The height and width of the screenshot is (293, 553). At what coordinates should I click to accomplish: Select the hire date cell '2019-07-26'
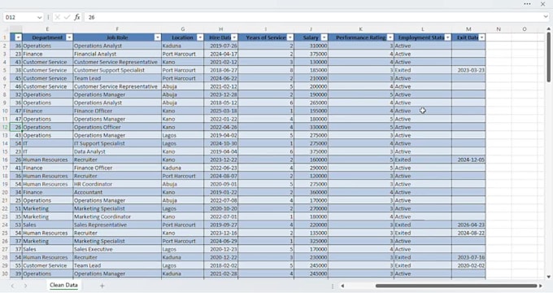click(x=220, y=46)
